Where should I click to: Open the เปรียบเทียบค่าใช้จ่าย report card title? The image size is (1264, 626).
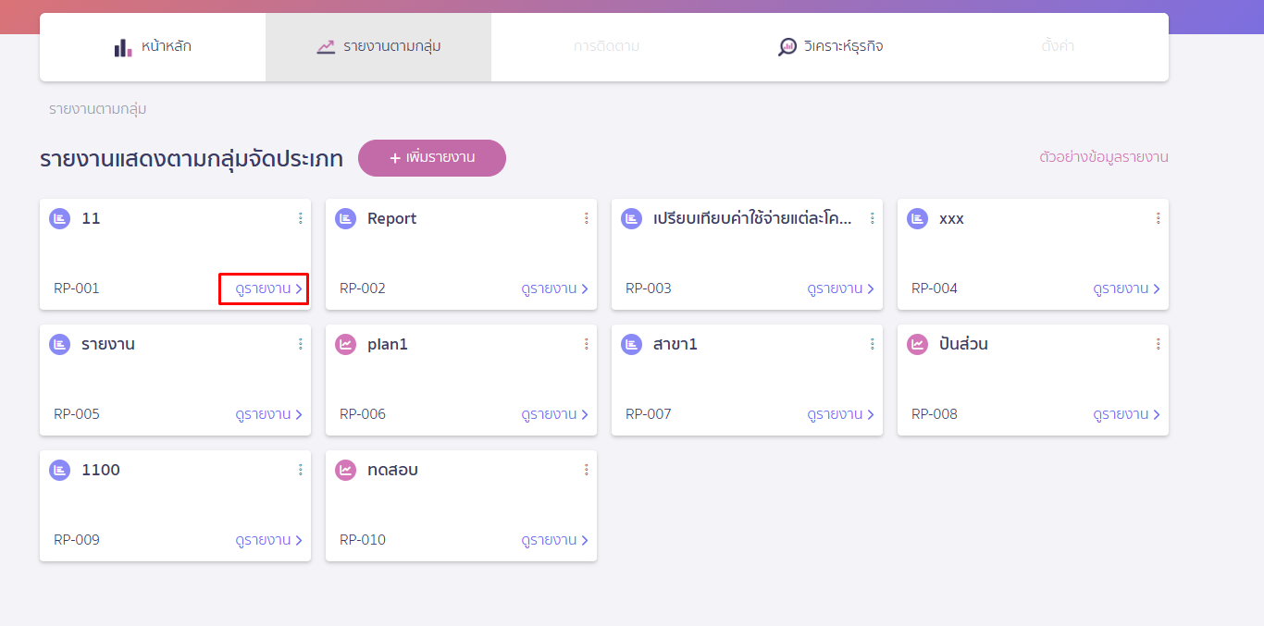click(751, 219)
